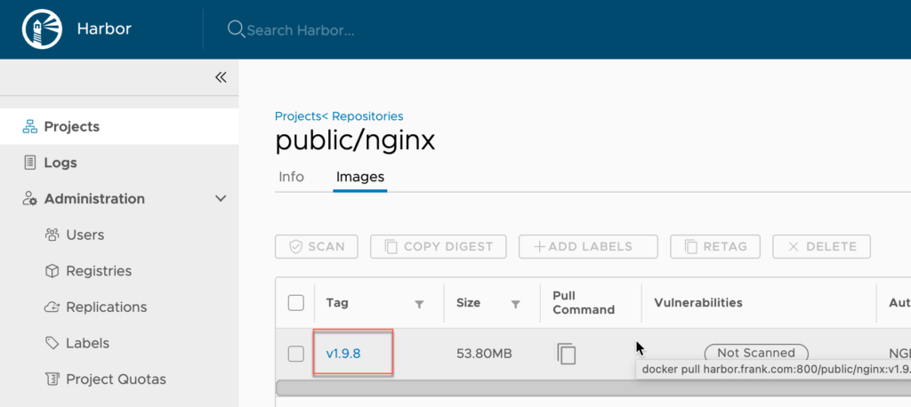Check the v1.9.8 row checkbox
Viewport: 911px width, 407px height.
click(296, 353)
